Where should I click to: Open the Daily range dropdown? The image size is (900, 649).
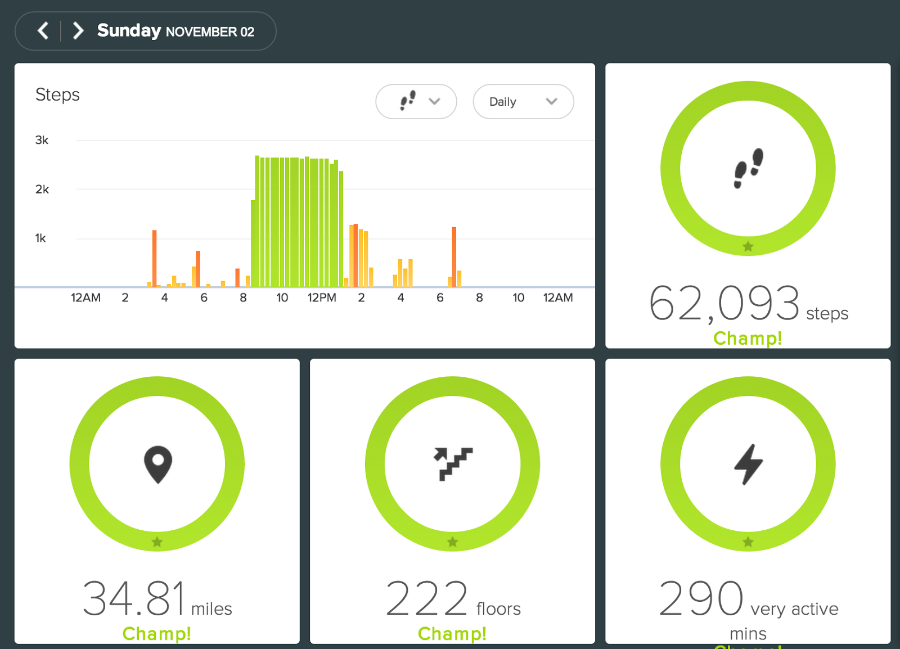point(523,101)
